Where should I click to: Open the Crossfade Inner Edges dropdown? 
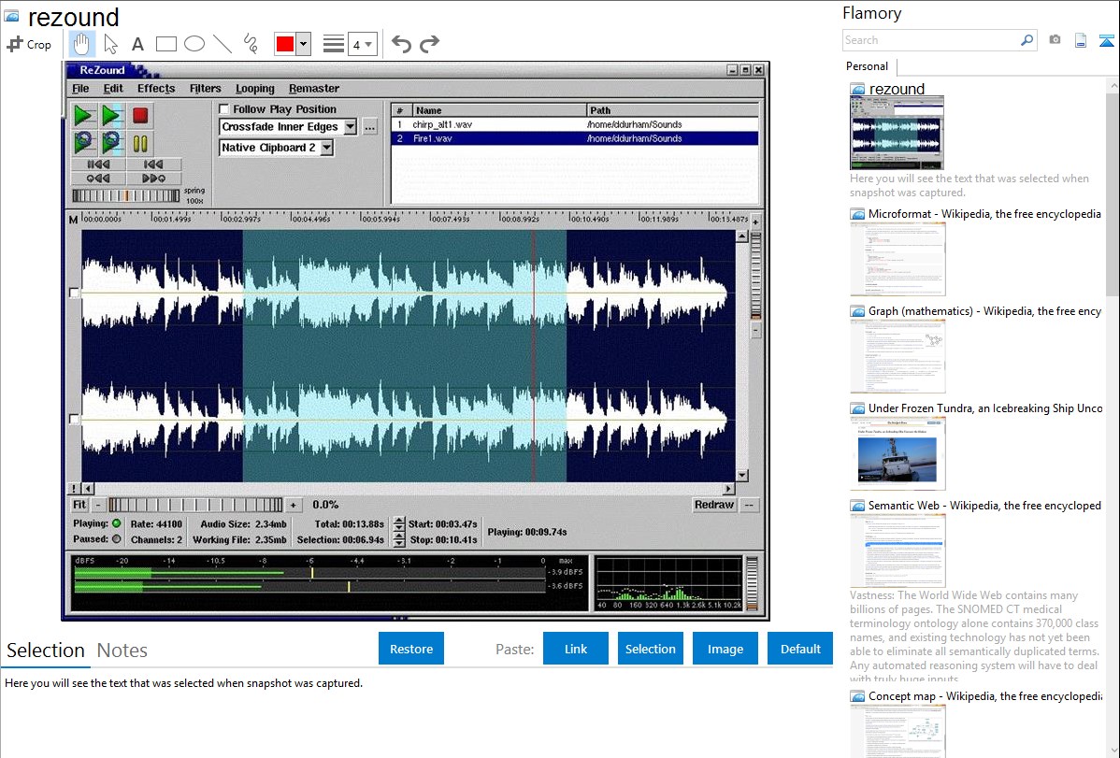(x=350, y=127)
